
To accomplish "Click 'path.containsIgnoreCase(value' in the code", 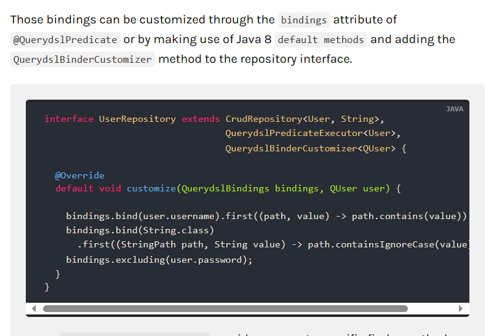I will (388, 244).
